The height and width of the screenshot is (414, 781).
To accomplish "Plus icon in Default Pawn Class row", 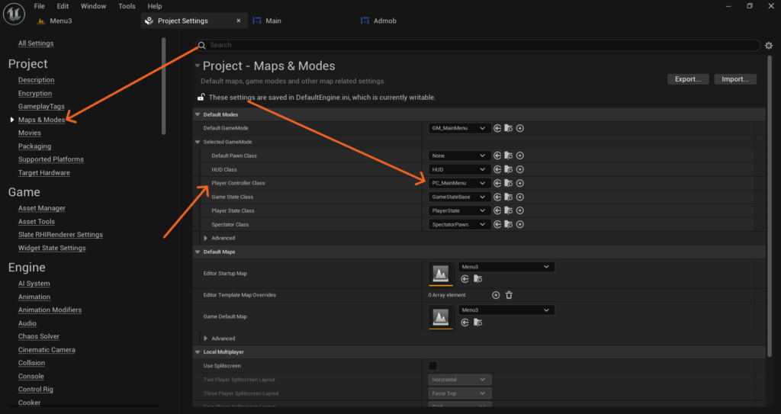I will coord(520,156).
